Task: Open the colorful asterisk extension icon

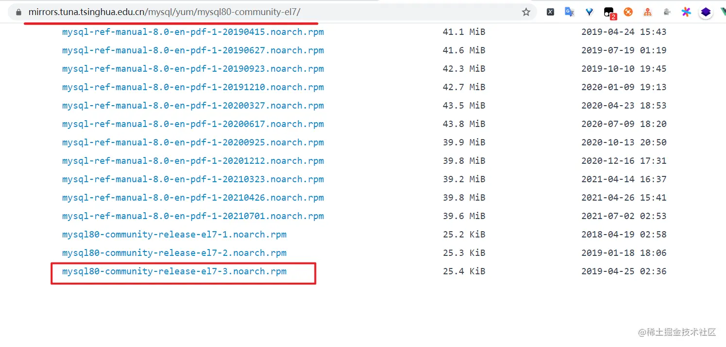Action: (686, 12)
